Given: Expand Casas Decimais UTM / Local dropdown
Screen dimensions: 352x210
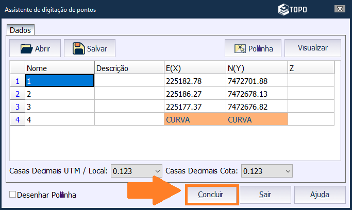Looking at the screenshot, I should (x=157, y=171).
